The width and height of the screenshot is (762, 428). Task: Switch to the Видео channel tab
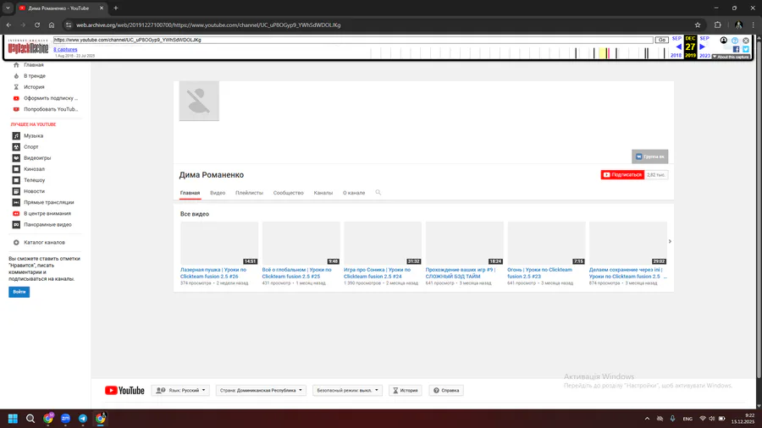(x=218, y=193)
